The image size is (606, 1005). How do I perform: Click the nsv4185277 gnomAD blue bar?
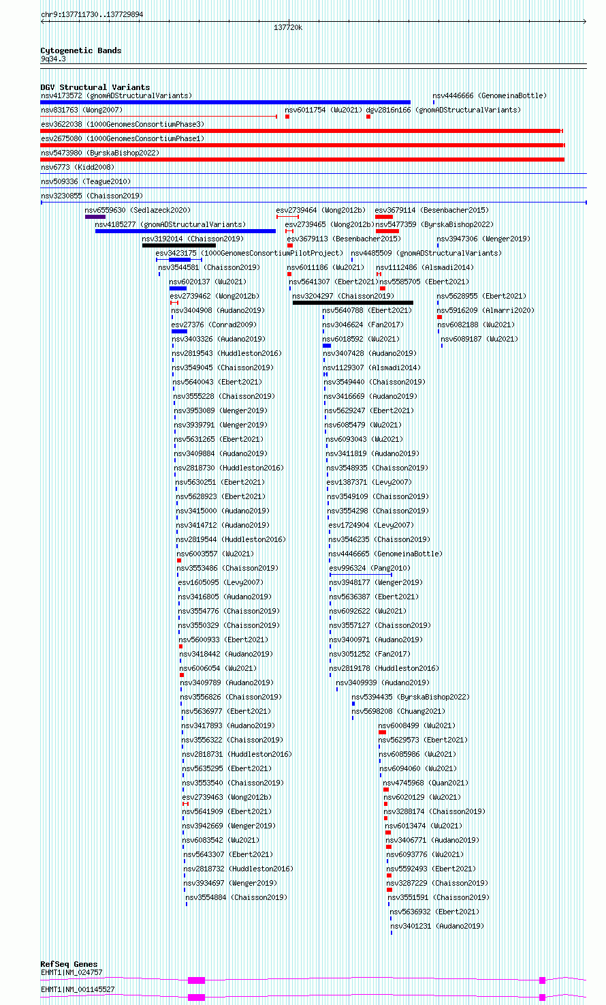(185, 231)
